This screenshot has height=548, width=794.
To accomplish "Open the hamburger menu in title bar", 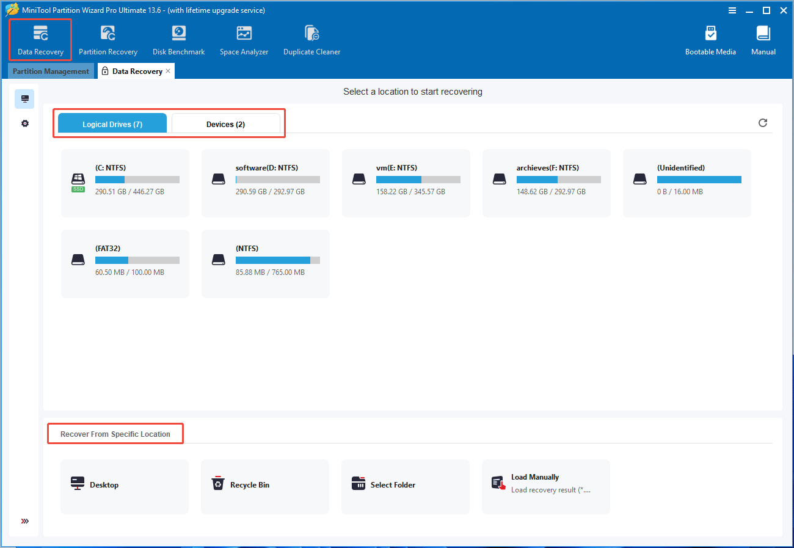I will click(x=732, y=10).
